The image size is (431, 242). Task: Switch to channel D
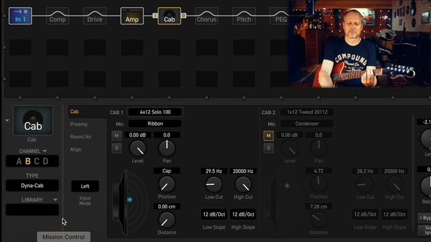coord(46,161)
